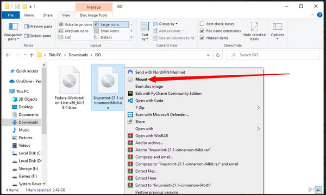Viewport: 326px width, 195px height.
Task: Switch to Details layout
Action: click(x=103, y=37)
